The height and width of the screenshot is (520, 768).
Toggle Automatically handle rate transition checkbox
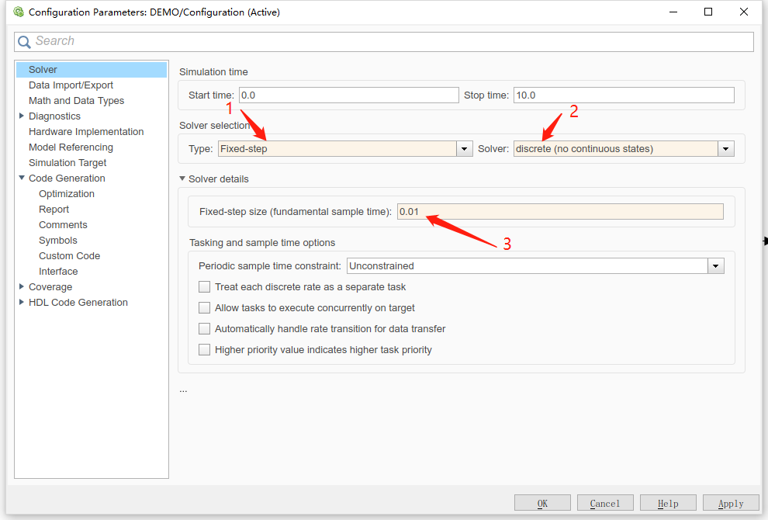point(205,329)
